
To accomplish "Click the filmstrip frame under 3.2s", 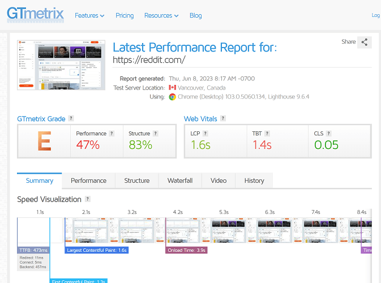I will click(132, 230).
